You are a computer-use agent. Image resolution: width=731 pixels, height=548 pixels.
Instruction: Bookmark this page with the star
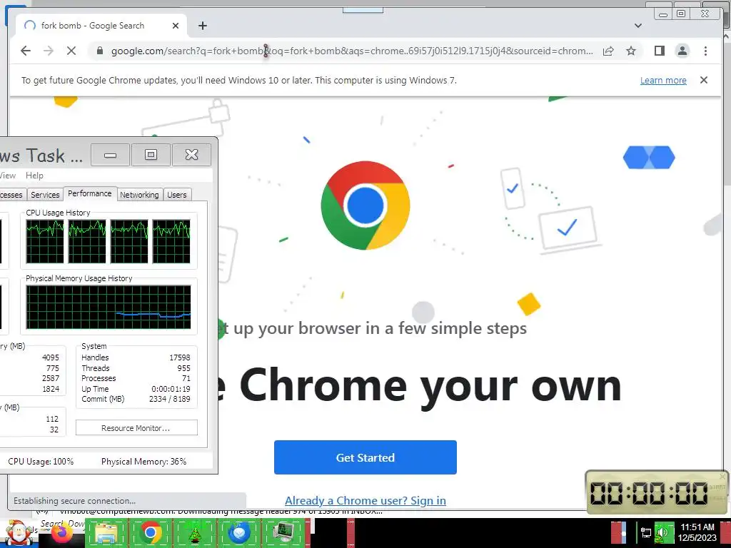[631, 51]
